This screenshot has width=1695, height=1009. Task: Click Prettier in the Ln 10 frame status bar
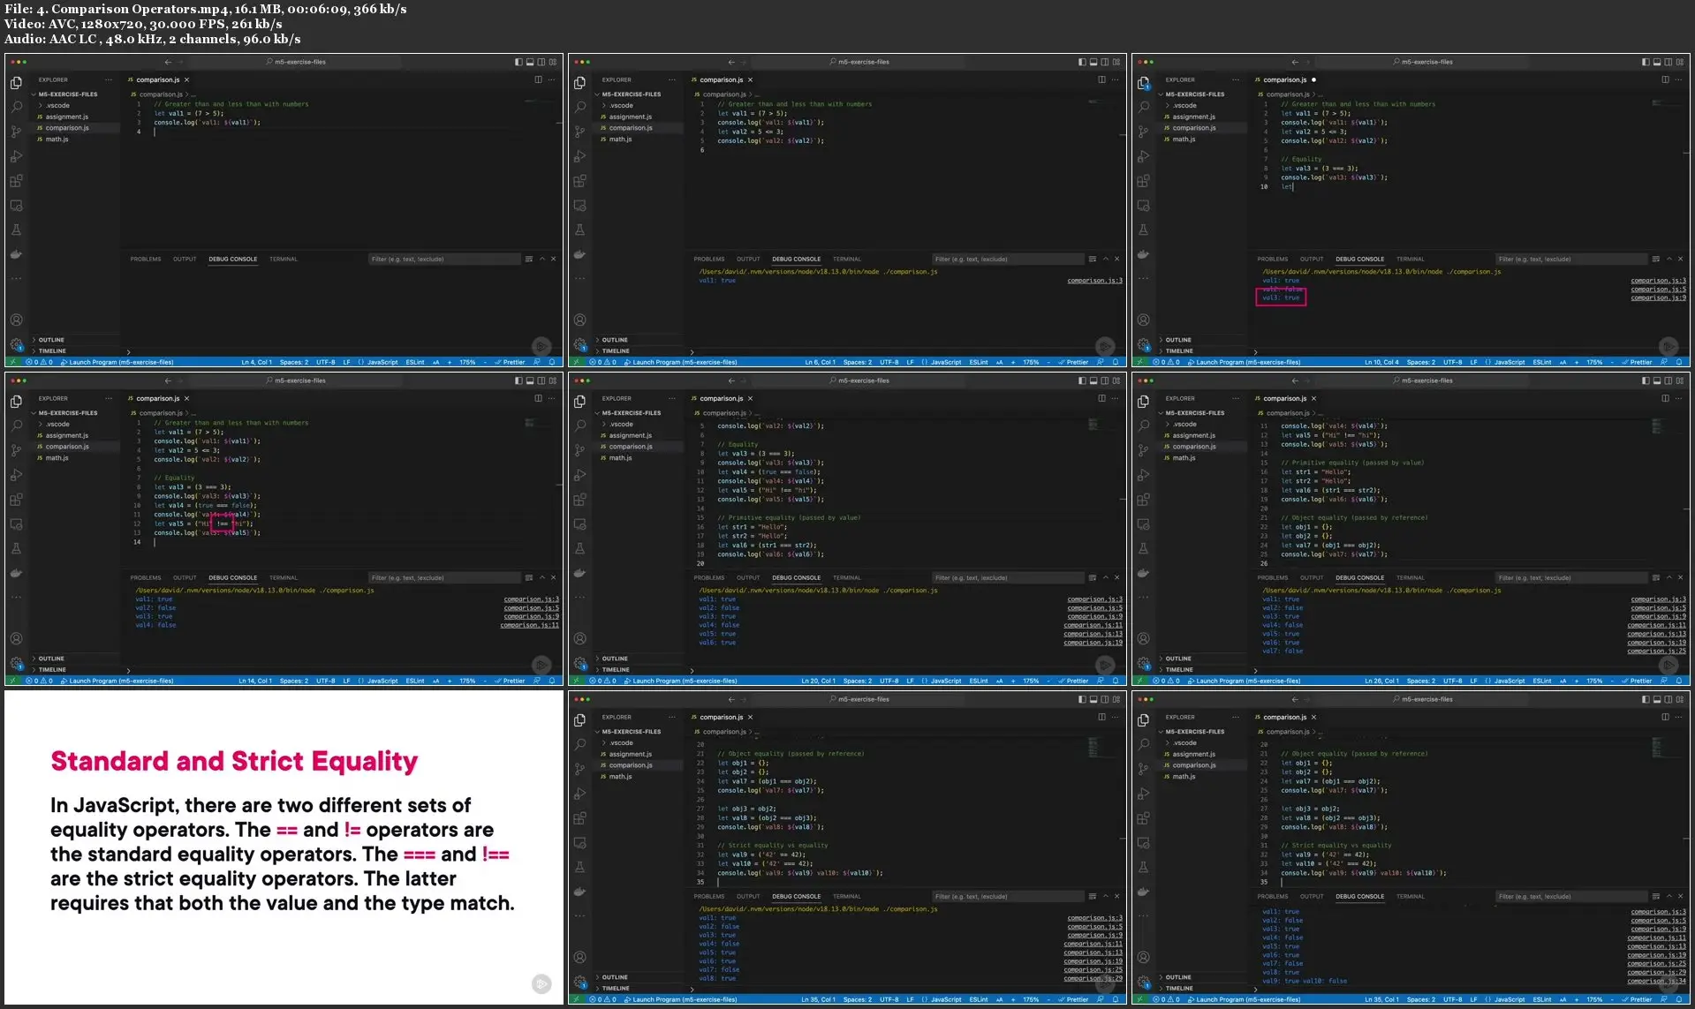coord(1637,362)
